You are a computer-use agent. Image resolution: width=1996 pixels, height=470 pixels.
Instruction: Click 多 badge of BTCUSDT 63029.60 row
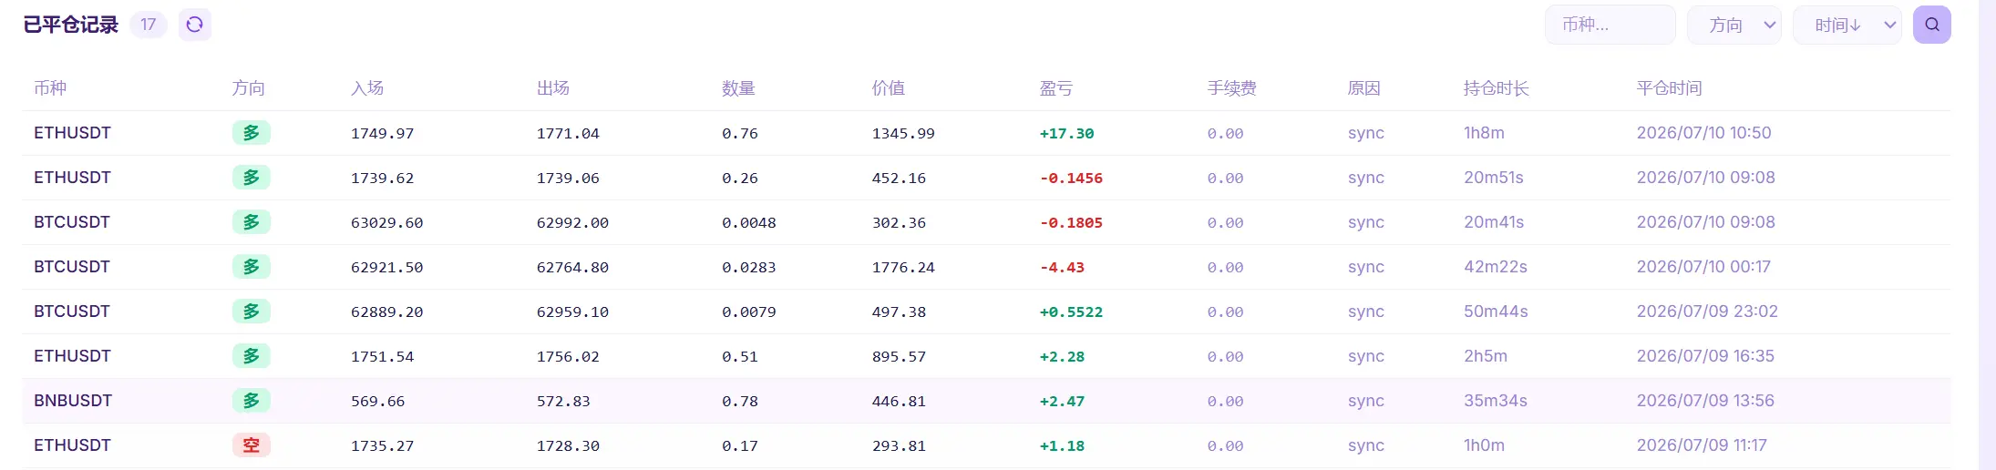pos(252,222)
